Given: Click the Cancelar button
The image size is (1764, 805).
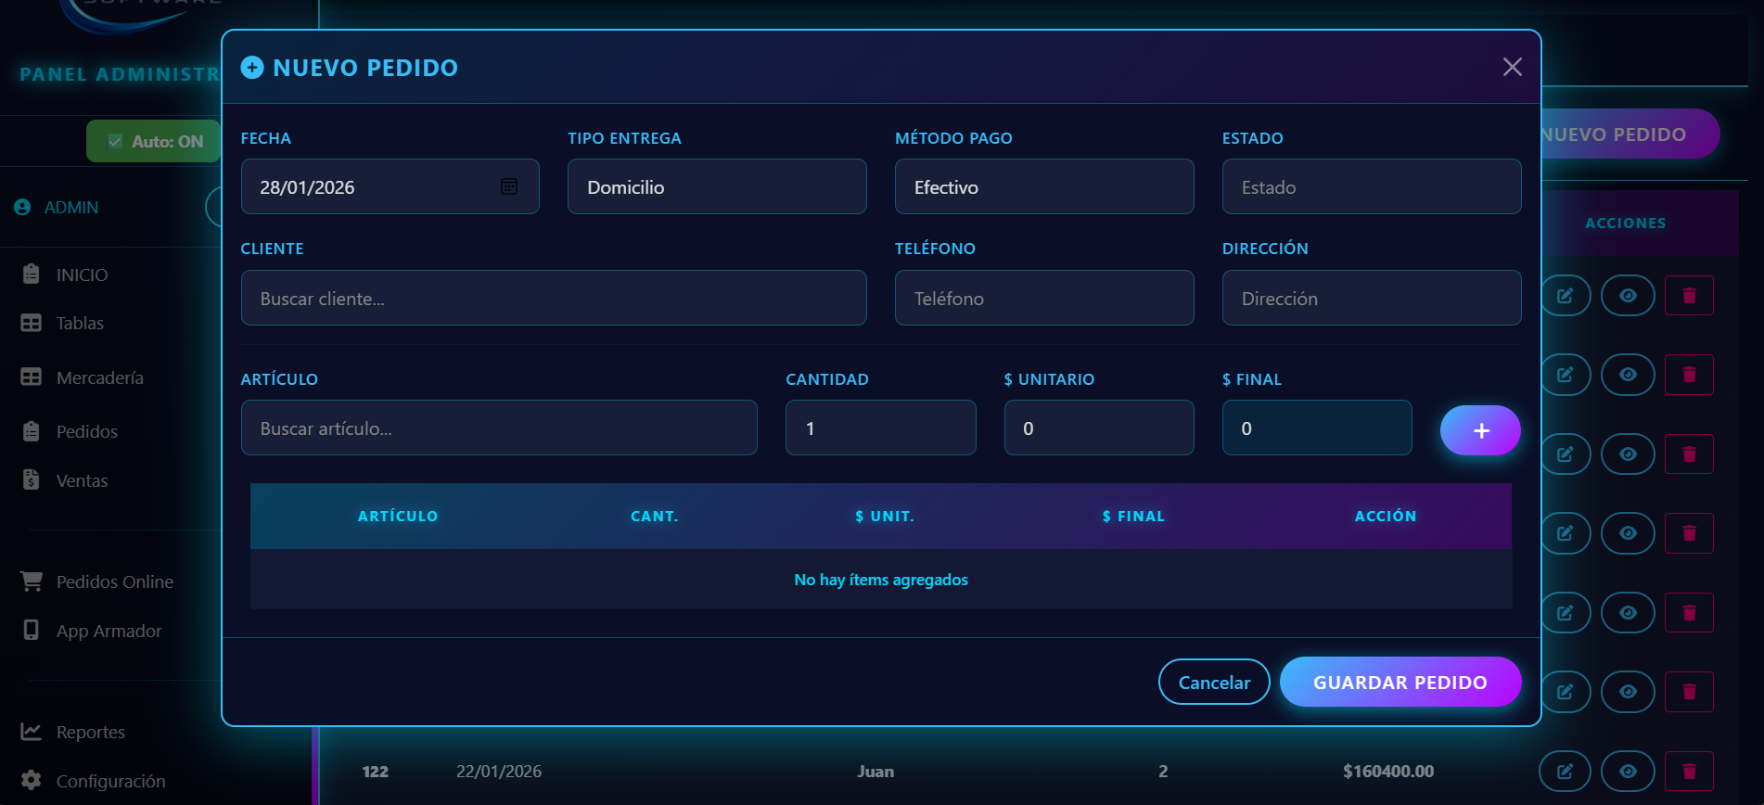Looking at the screenshot, I should coord(1213,683).
